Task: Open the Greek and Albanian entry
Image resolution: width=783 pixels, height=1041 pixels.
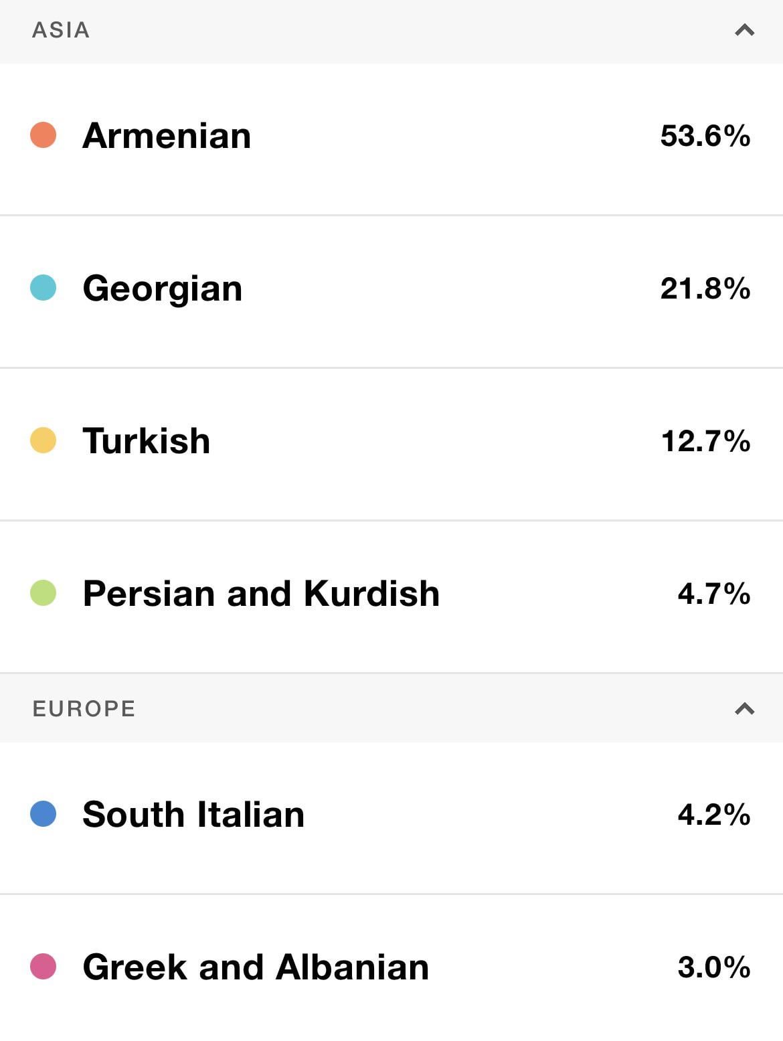Action: (x=256, y=967)
